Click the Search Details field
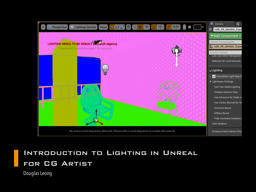This screenshot has width=256, height=192. tap(225, 52)
